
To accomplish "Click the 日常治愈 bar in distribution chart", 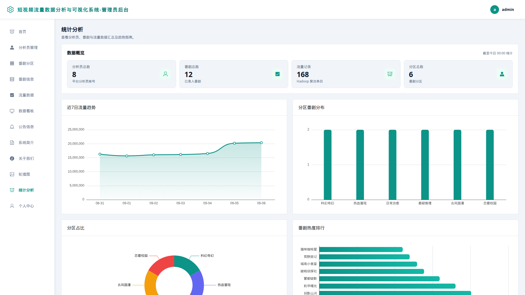I will (x=392, y=165).
